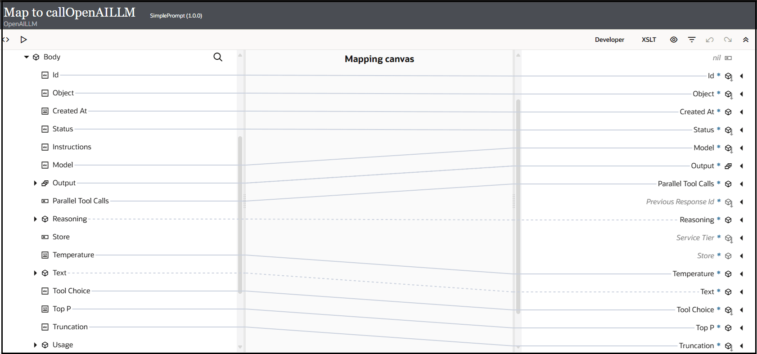Click the source Status element icon
The image size is (757, 354).
(45, 129)
